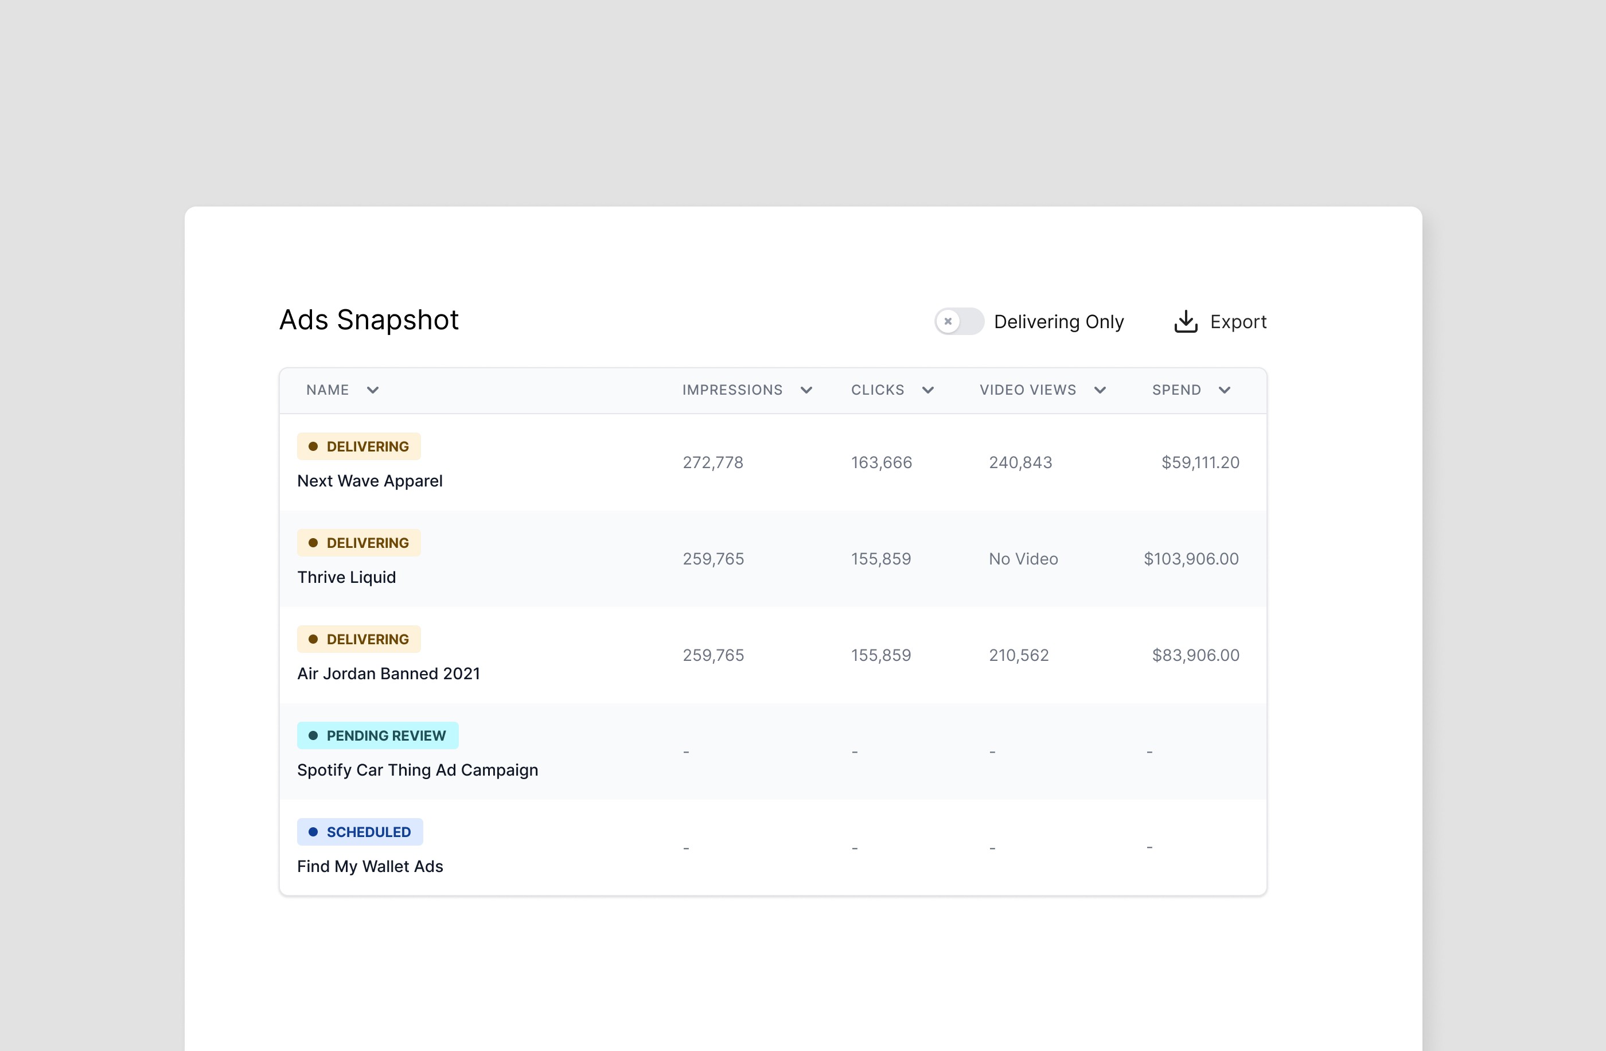The width and height of the screenshot is (1606, 1051).
Task: Open Air Jordan Banned 2021 campaign
Action: [388, 674]
